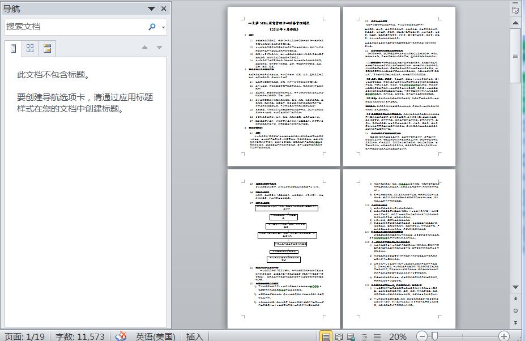Close the 导航 navigation pane
The width and height of the screenshot is (525, 341).
(164, 8)
